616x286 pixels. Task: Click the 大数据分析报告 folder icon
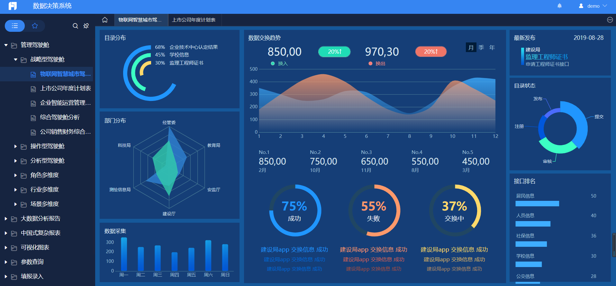click(14, 219)
